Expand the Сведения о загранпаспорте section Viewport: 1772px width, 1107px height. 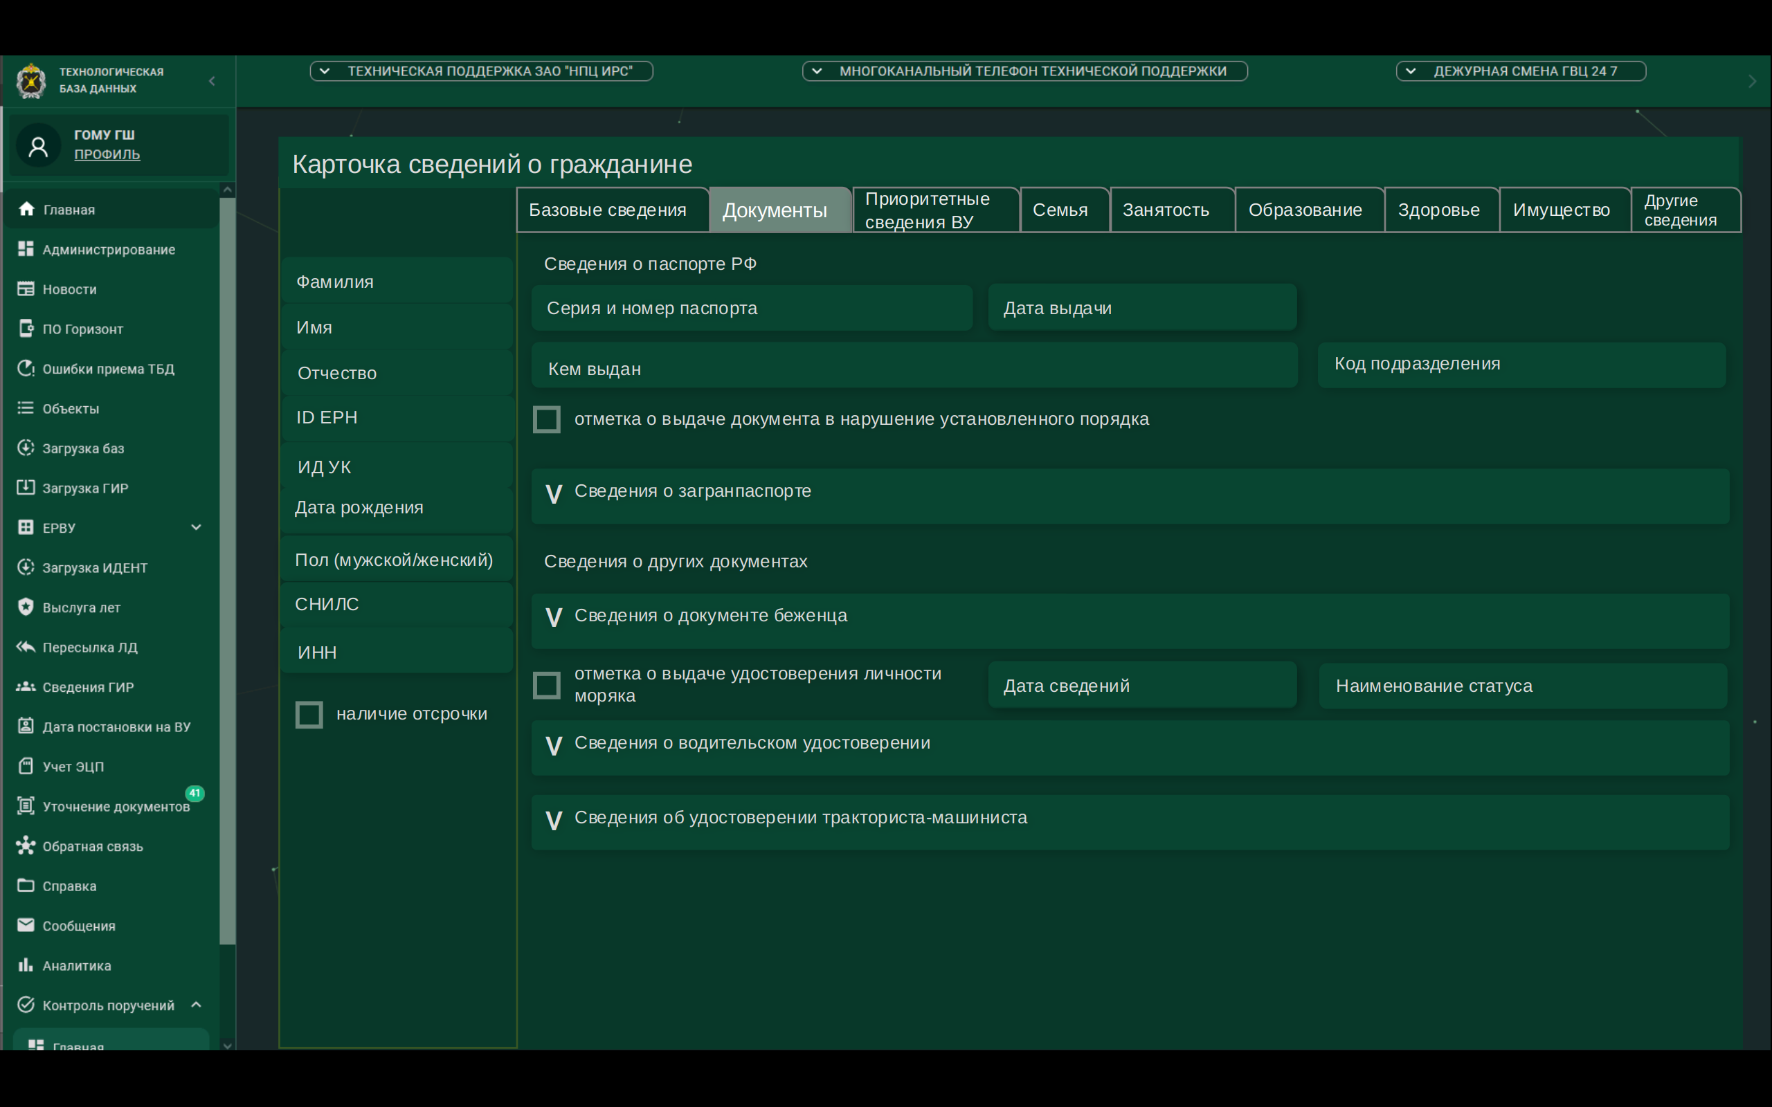click(x=554, y=494)
